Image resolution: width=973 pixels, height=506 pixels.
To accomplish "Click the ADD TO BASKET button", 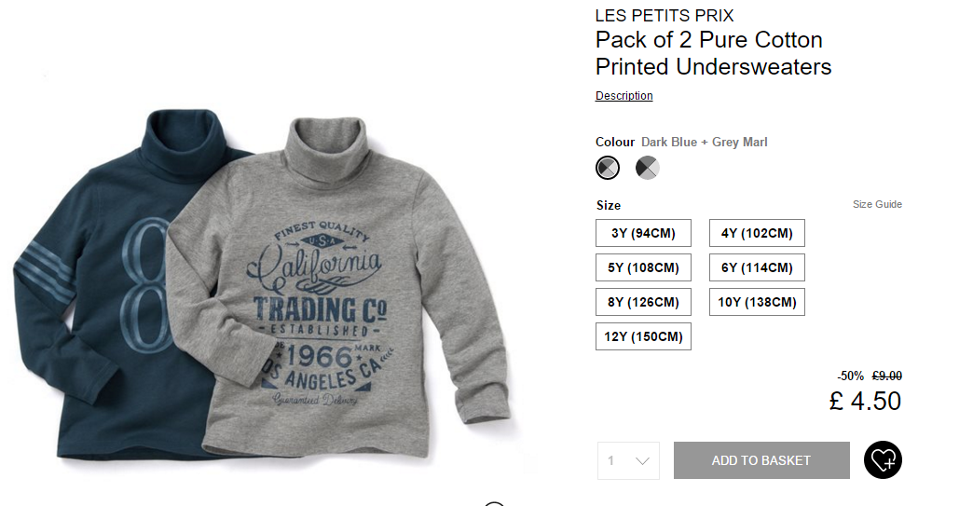I will click(761, 460).
